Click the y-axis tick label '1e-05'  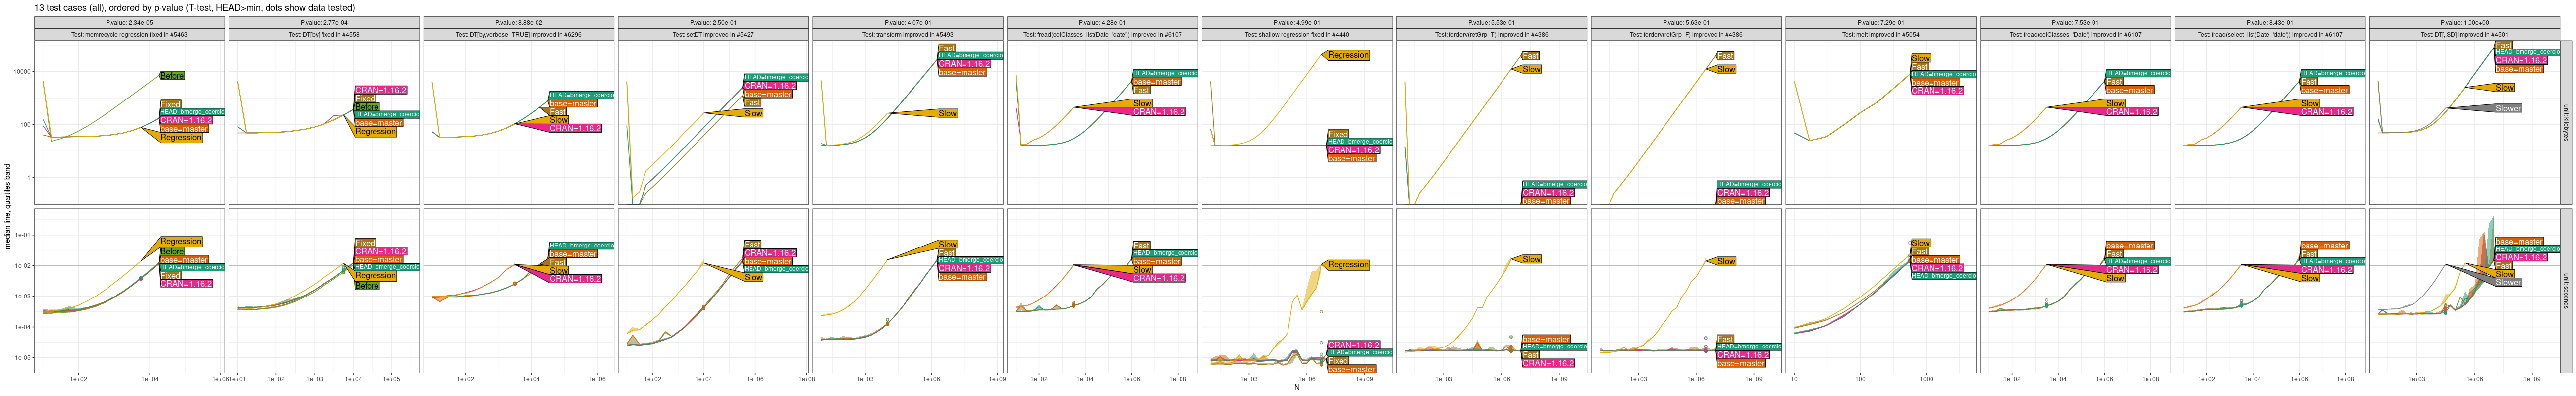click(x=21, y=358)
